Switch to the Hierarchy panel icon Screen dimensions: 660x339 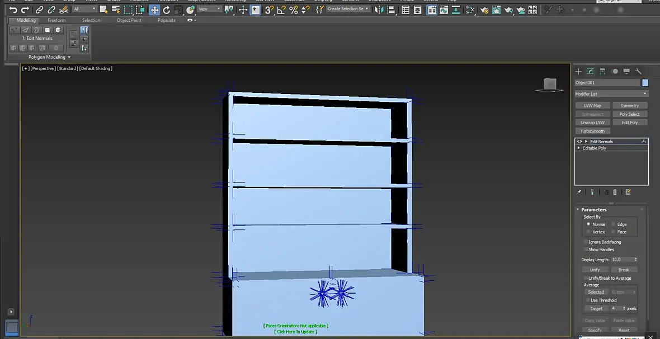pos(602,71)
